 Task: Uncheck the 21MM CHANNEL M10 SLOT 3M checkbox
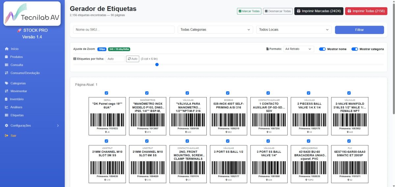(x=106, y=141)
